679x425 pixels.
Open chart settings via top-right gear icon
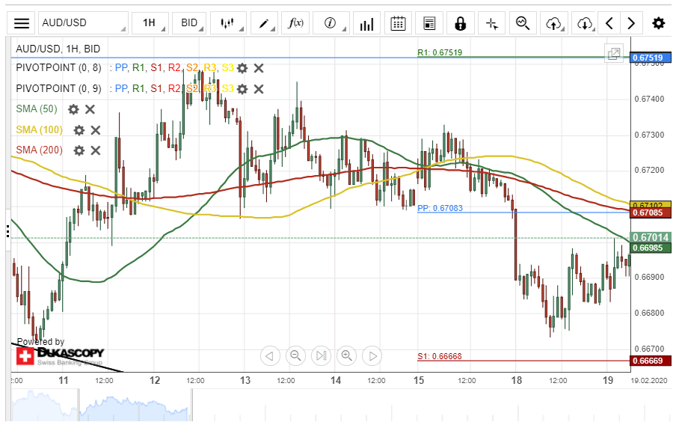pyautogui.click(x=658, y=23)
